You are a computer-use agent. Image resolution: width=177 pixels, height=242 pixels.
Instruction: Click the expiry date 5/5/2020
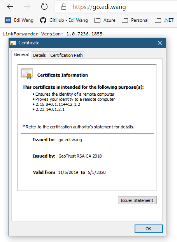97,172
